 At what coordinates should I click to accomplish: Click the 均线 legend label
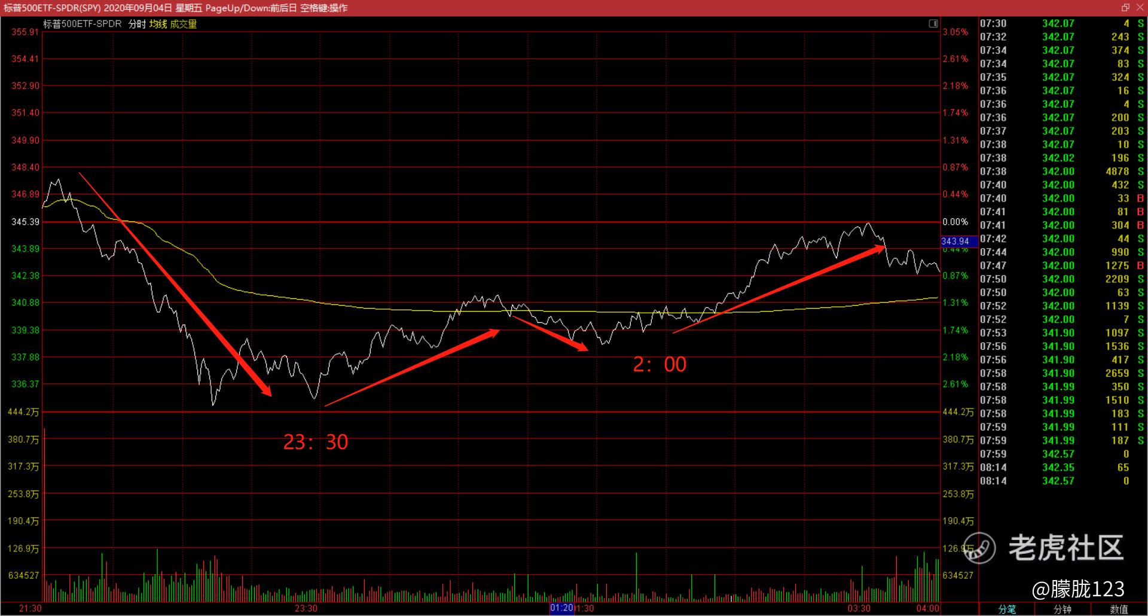pos(158,24)
